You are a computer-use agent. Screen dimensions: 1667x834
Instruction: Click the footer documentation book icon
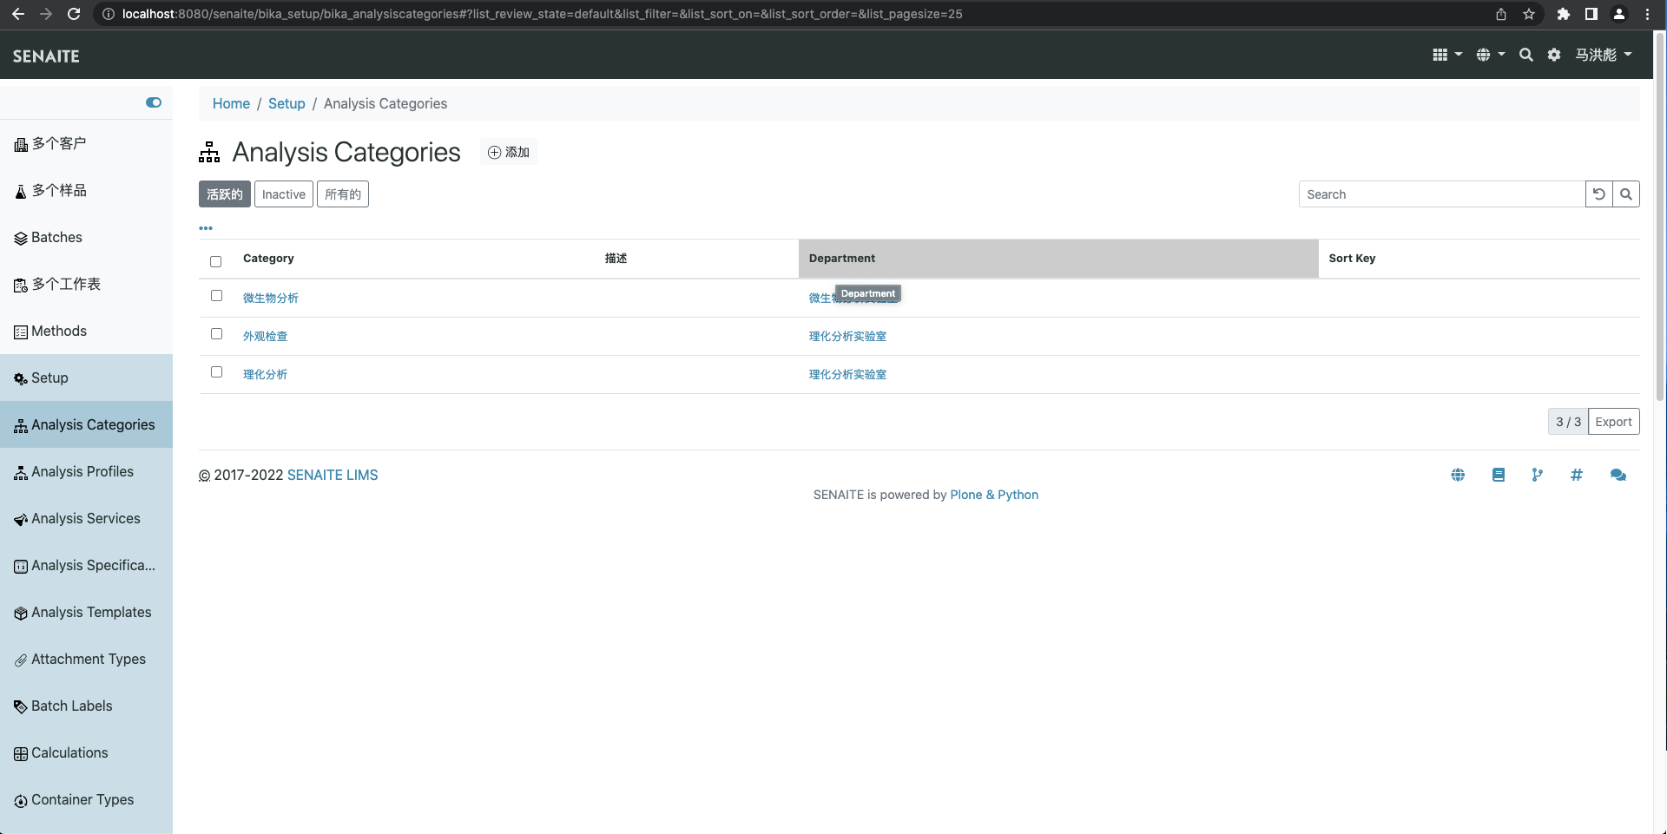[x=1498, y=475]
